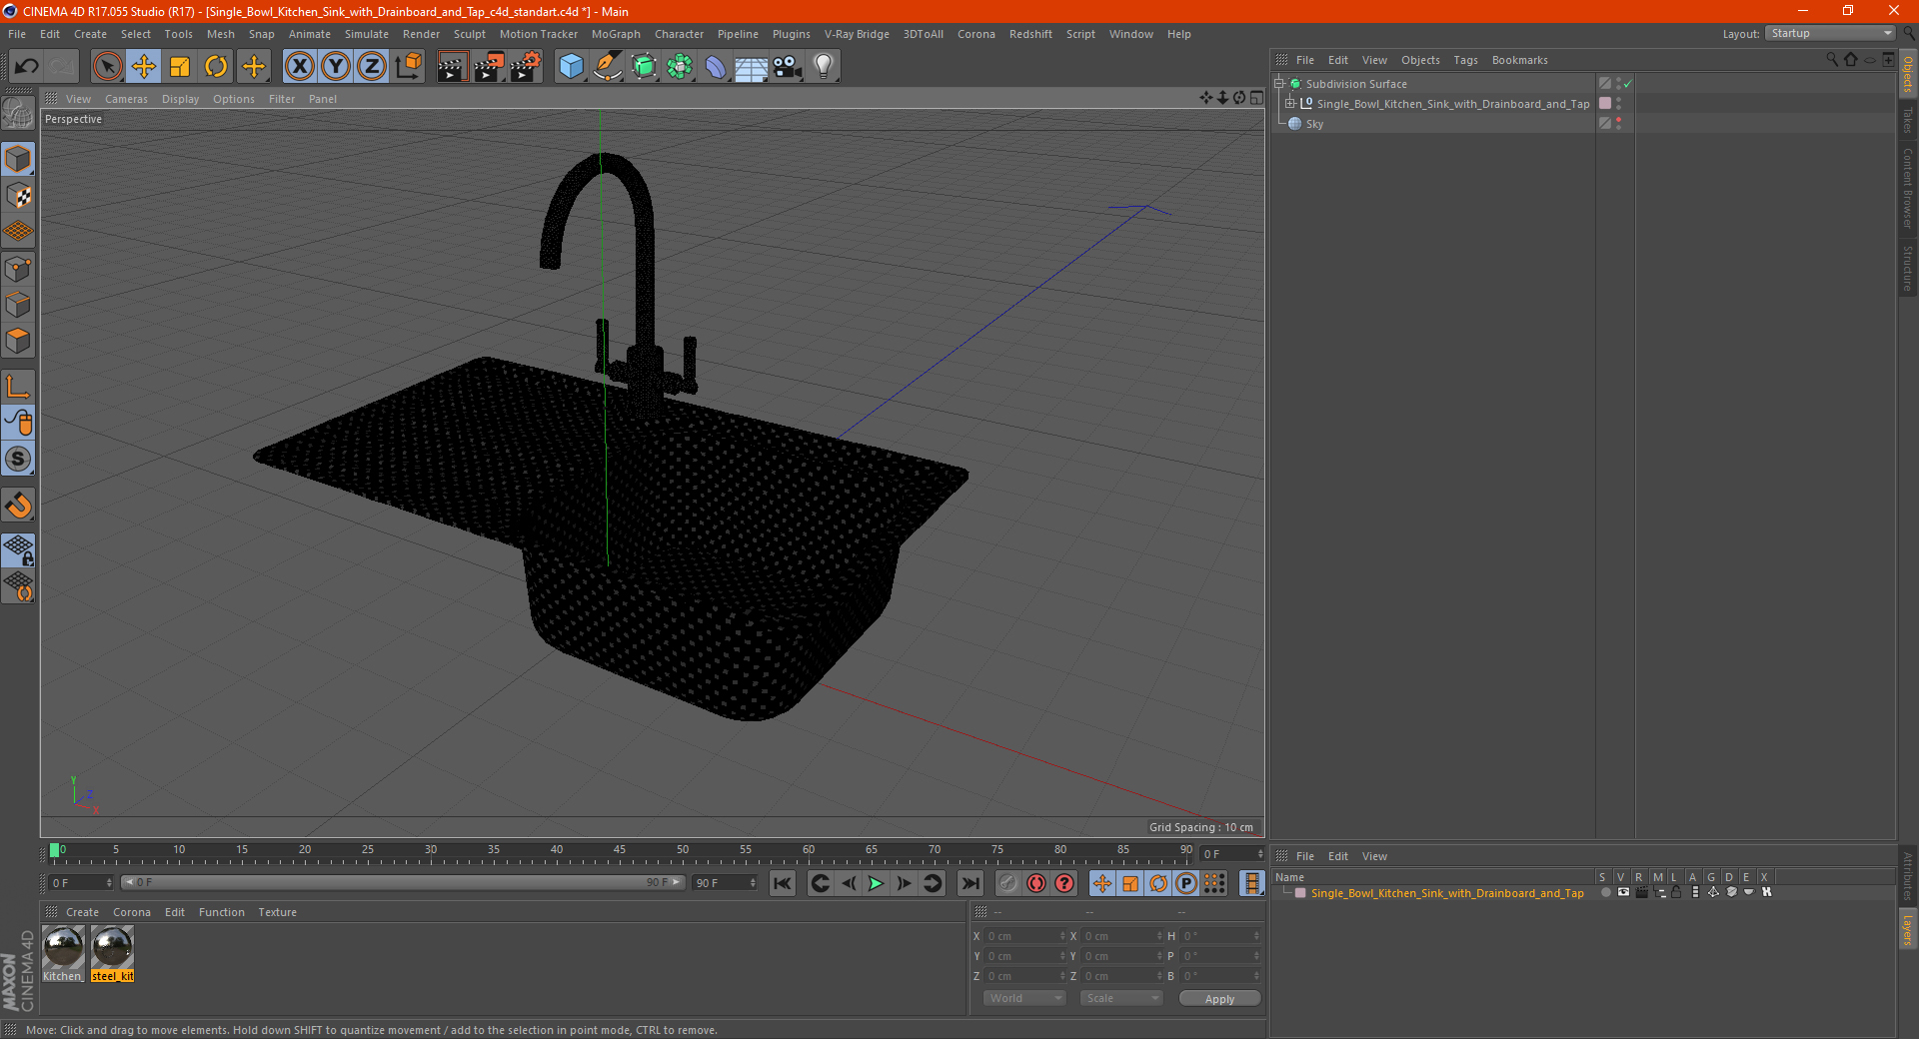Click the end frame 90 F stepper
The image size is (1919, 1039).
753,883
